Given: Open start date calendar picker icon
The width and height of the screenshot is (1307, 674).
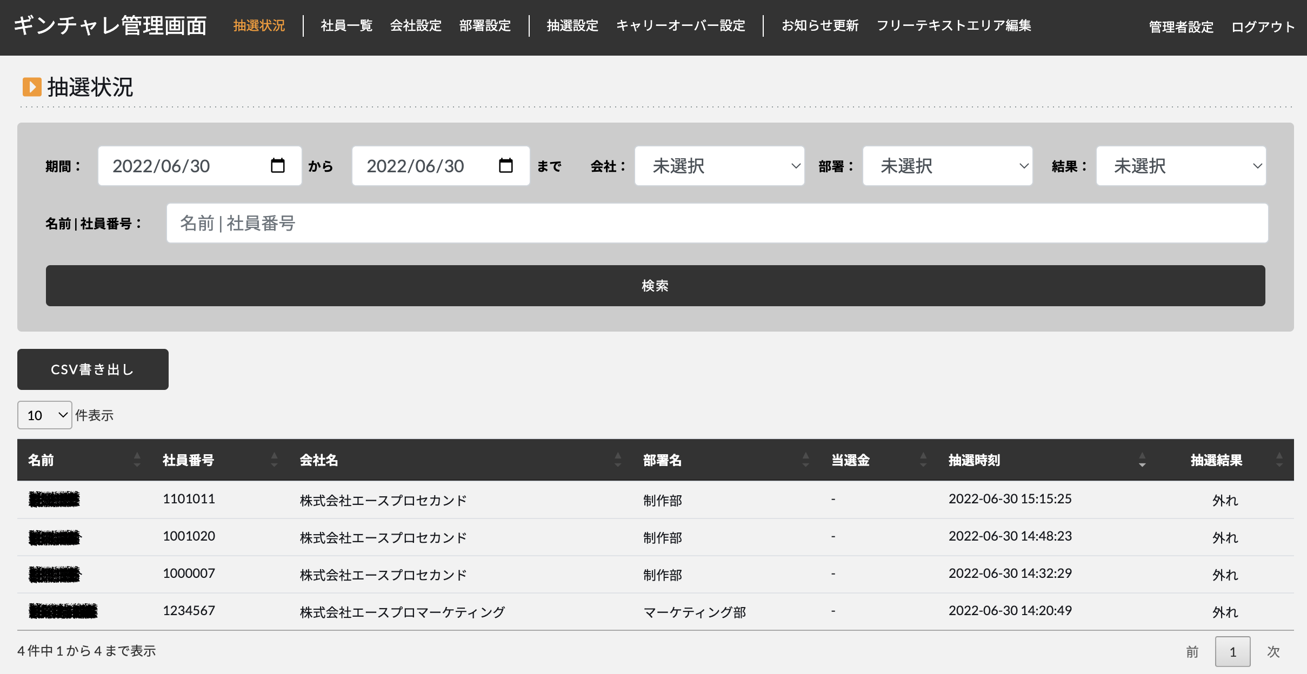Looking at the screenshot, I should [277, 166].
